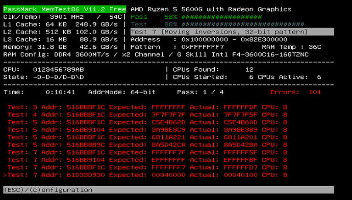Select the CPU State -D-D-D/D-D\D indicator
352x200 pixels.
(x=43, y=77)
